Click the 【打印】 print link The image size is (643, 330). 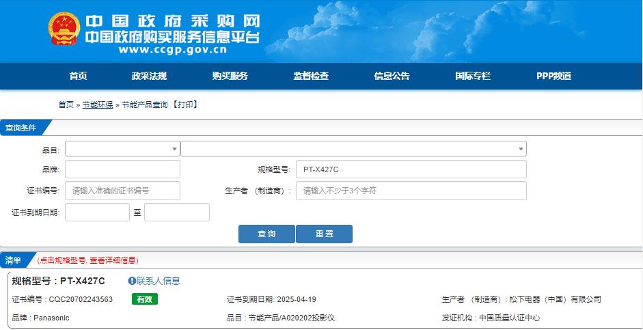click(185, 105)
